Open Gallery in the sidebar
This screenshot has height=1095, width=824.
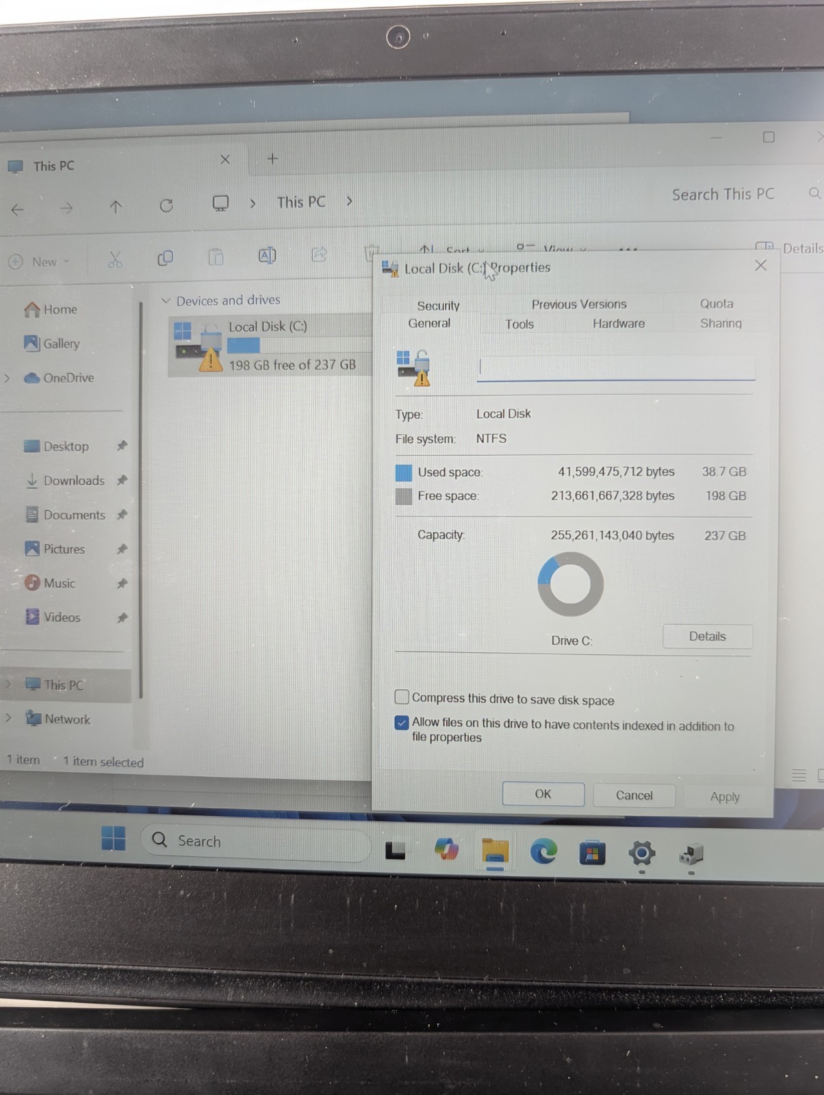coord(52,344)
